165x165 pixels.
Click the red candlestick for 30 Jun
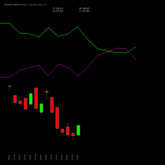(52, 105)
